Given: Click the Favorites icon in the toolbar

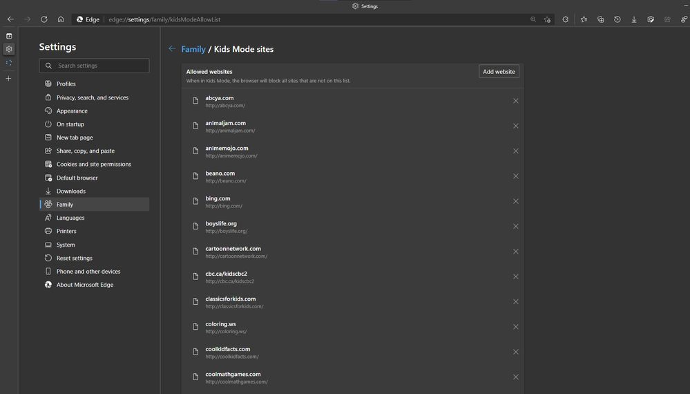Looking at the screenshot, I should (x=584, y=19).
